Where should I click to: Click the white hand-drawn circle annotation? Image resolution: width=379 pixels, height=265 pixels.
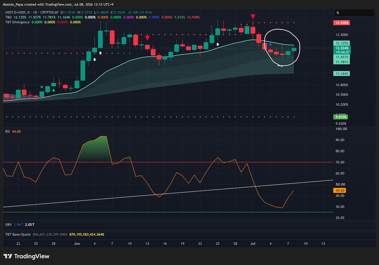[x=281, y=48]
